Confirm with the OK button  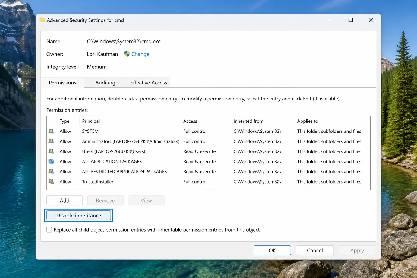[272, 250]
